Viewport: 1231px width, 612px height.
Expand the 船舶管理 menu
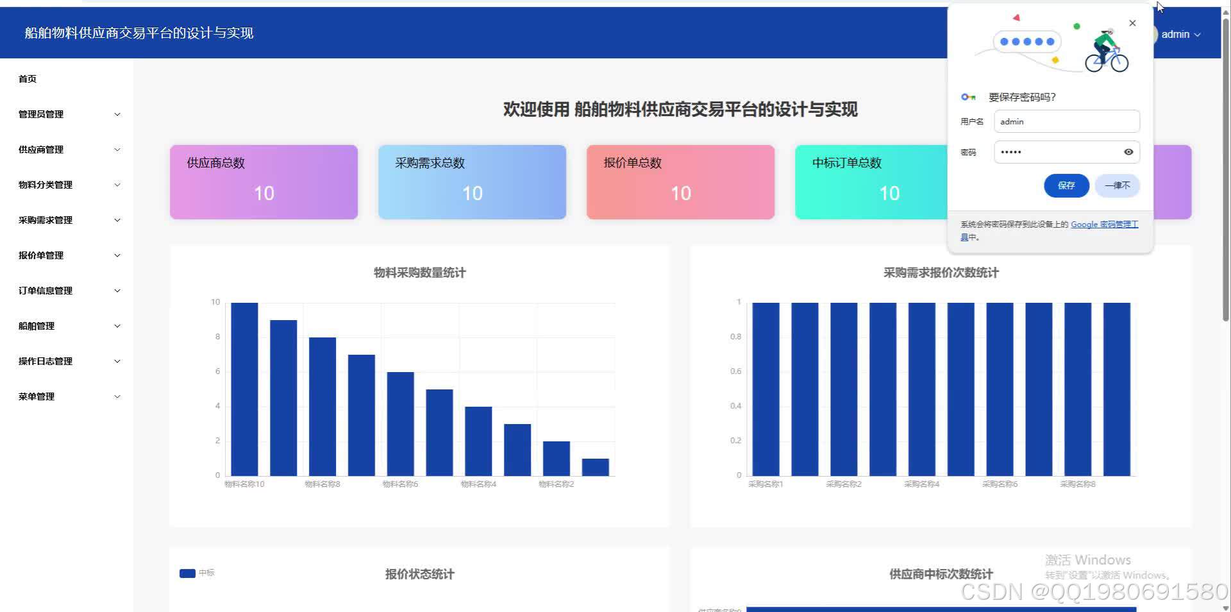click(x=67, y=326)
